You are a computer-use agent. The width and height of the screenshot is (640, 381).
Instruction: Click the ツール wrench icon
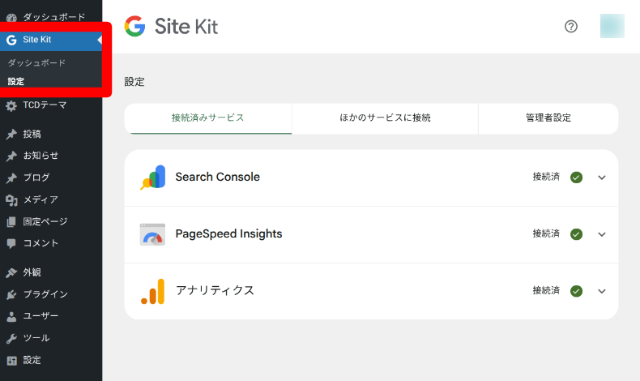click(11, 339)
